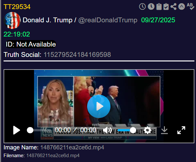Screen dimensions: 196x162
Task: Start the video with the large blue play button
Action: 99,106
